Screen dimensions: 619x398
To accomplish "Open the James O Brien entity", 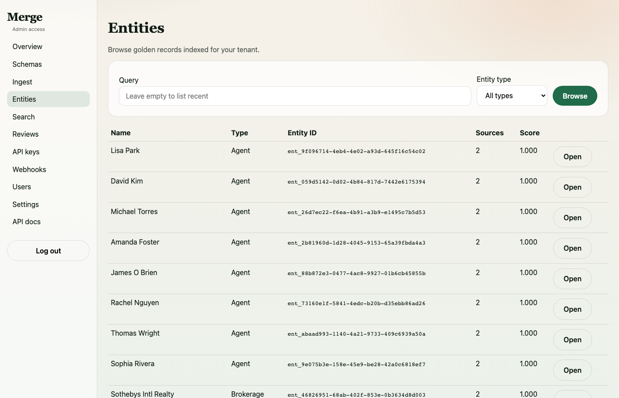I will point(572,279).
